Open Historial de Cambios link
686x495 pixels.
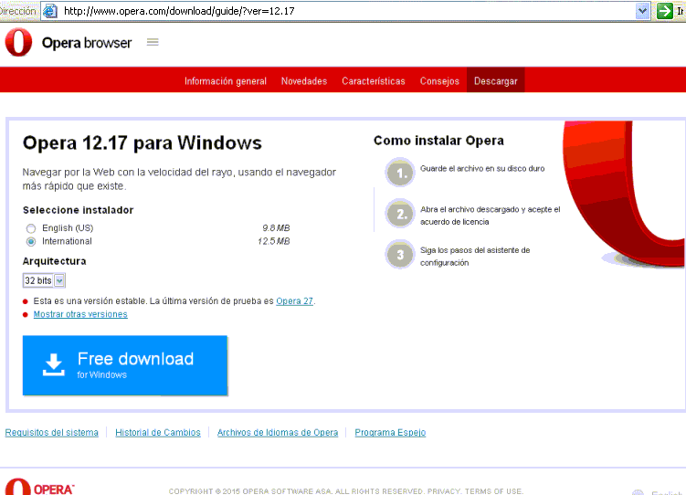point(158,432)
